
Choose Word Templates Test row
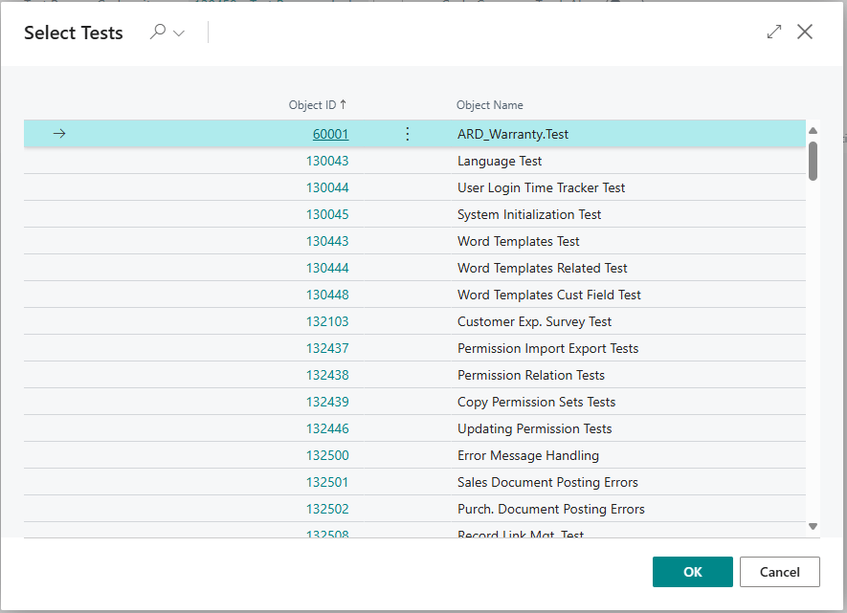pyautogui.click(x=518, y=242)
